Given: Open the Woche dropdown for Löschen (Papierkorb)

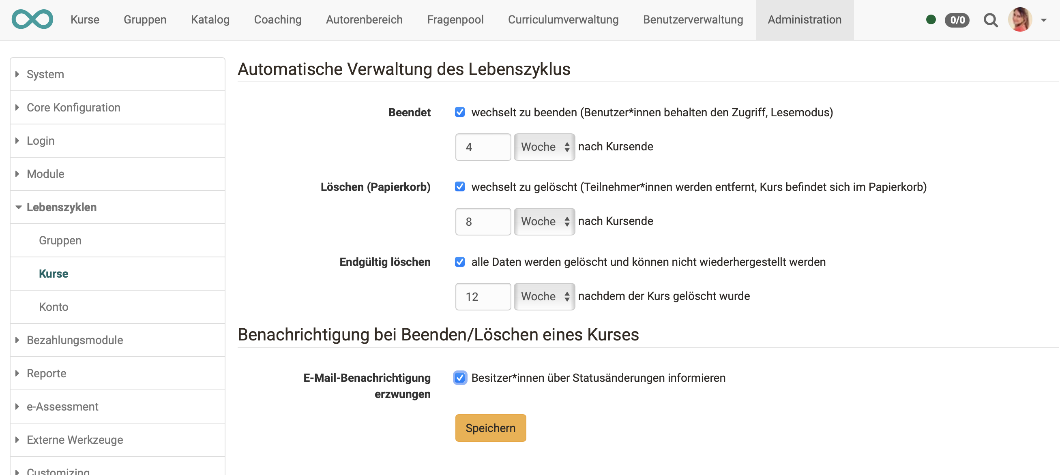Looking at the screenshot, I should pos(544,221).
